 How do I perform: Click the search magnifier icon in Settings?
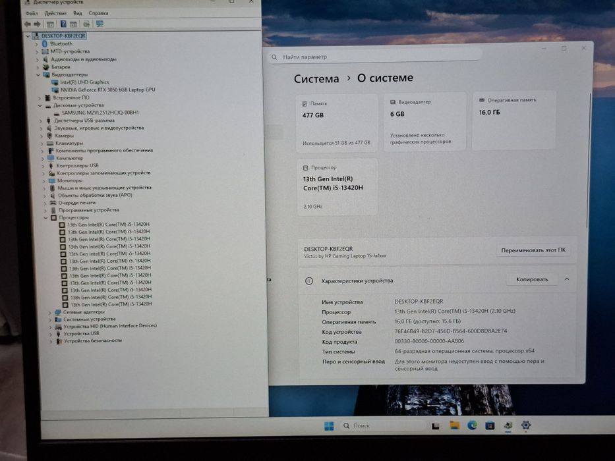(274, 57)
